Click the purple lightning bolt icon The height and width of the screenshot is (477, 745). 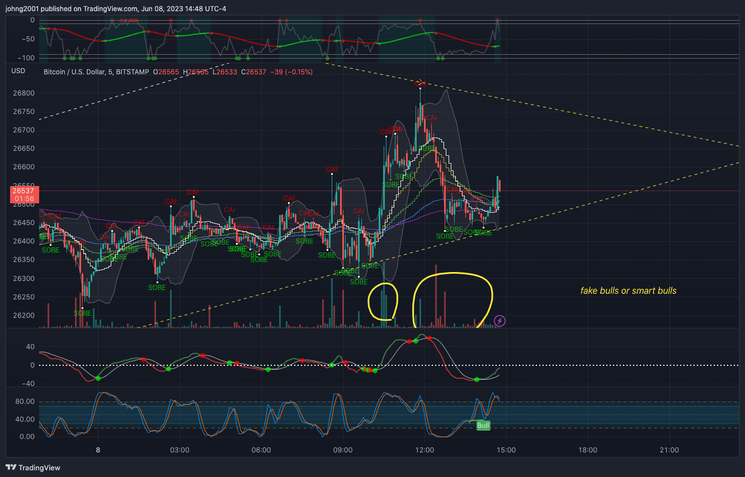point(500,321)
